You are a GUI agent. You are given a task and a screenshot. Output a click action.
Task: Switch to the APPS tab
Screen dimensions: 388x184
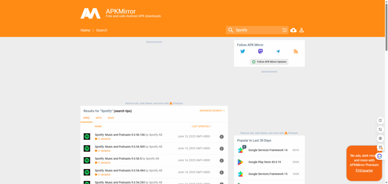(99, 118)
